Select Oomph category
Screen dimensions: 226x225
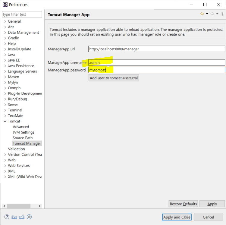click(14, 88)
